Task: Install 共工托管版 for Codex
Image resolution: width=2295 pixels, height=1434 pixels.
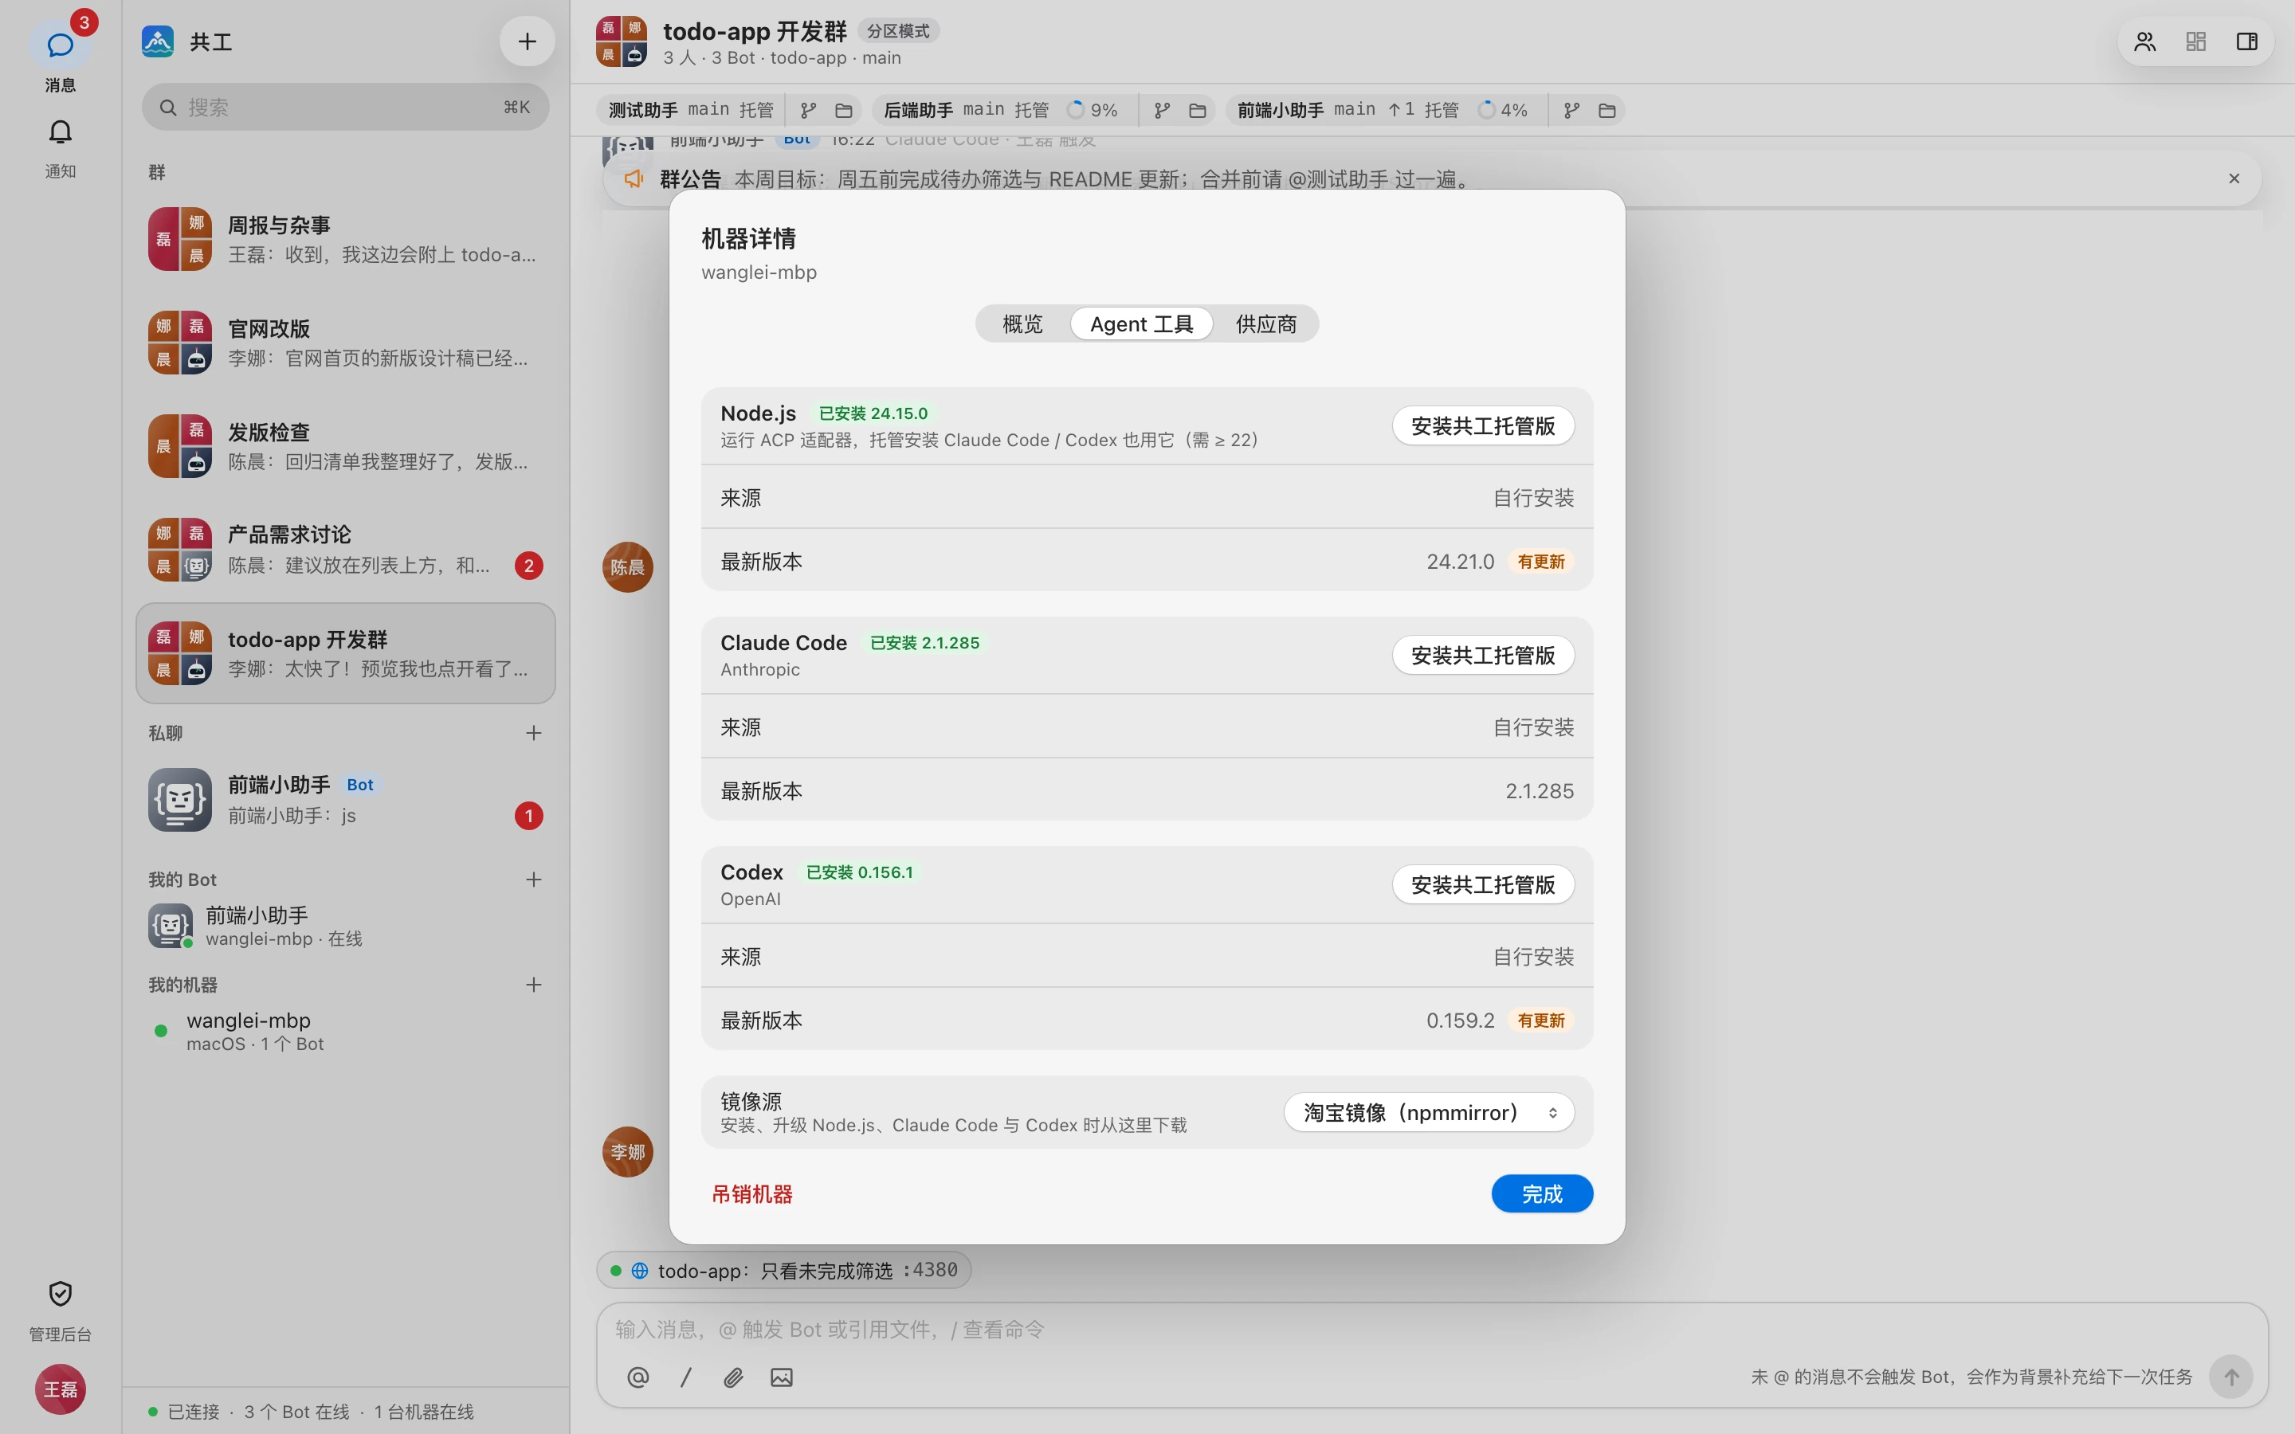Action: (1483, 885)
